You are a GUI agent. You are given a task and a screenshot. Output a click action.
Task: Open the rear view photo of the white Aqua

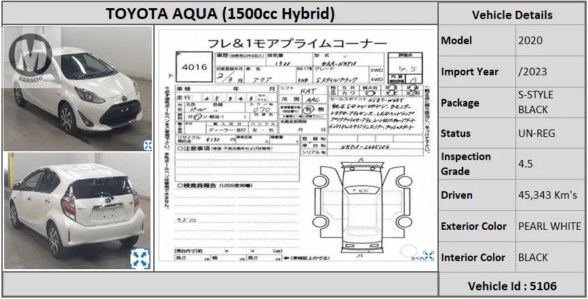[x=77, y=211]
